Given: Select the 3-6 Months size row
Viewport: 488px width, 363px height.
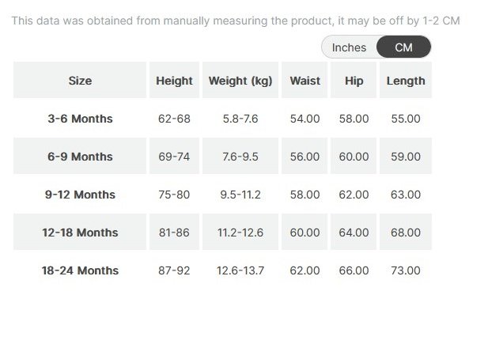Looking at the screenshot, I should (x=80, y=119).
